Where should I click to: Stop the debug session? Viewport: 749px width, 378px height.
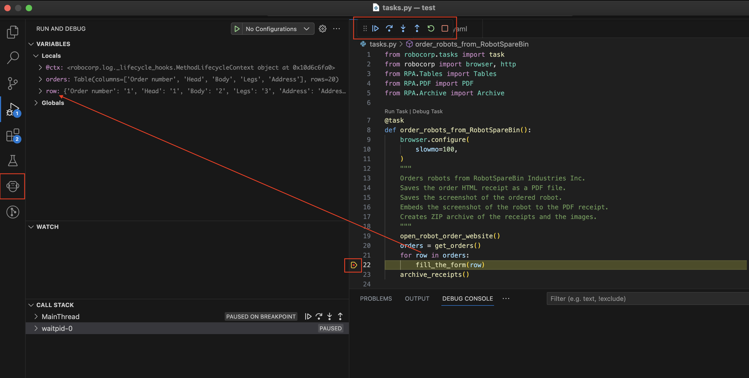tap(445, 29)
